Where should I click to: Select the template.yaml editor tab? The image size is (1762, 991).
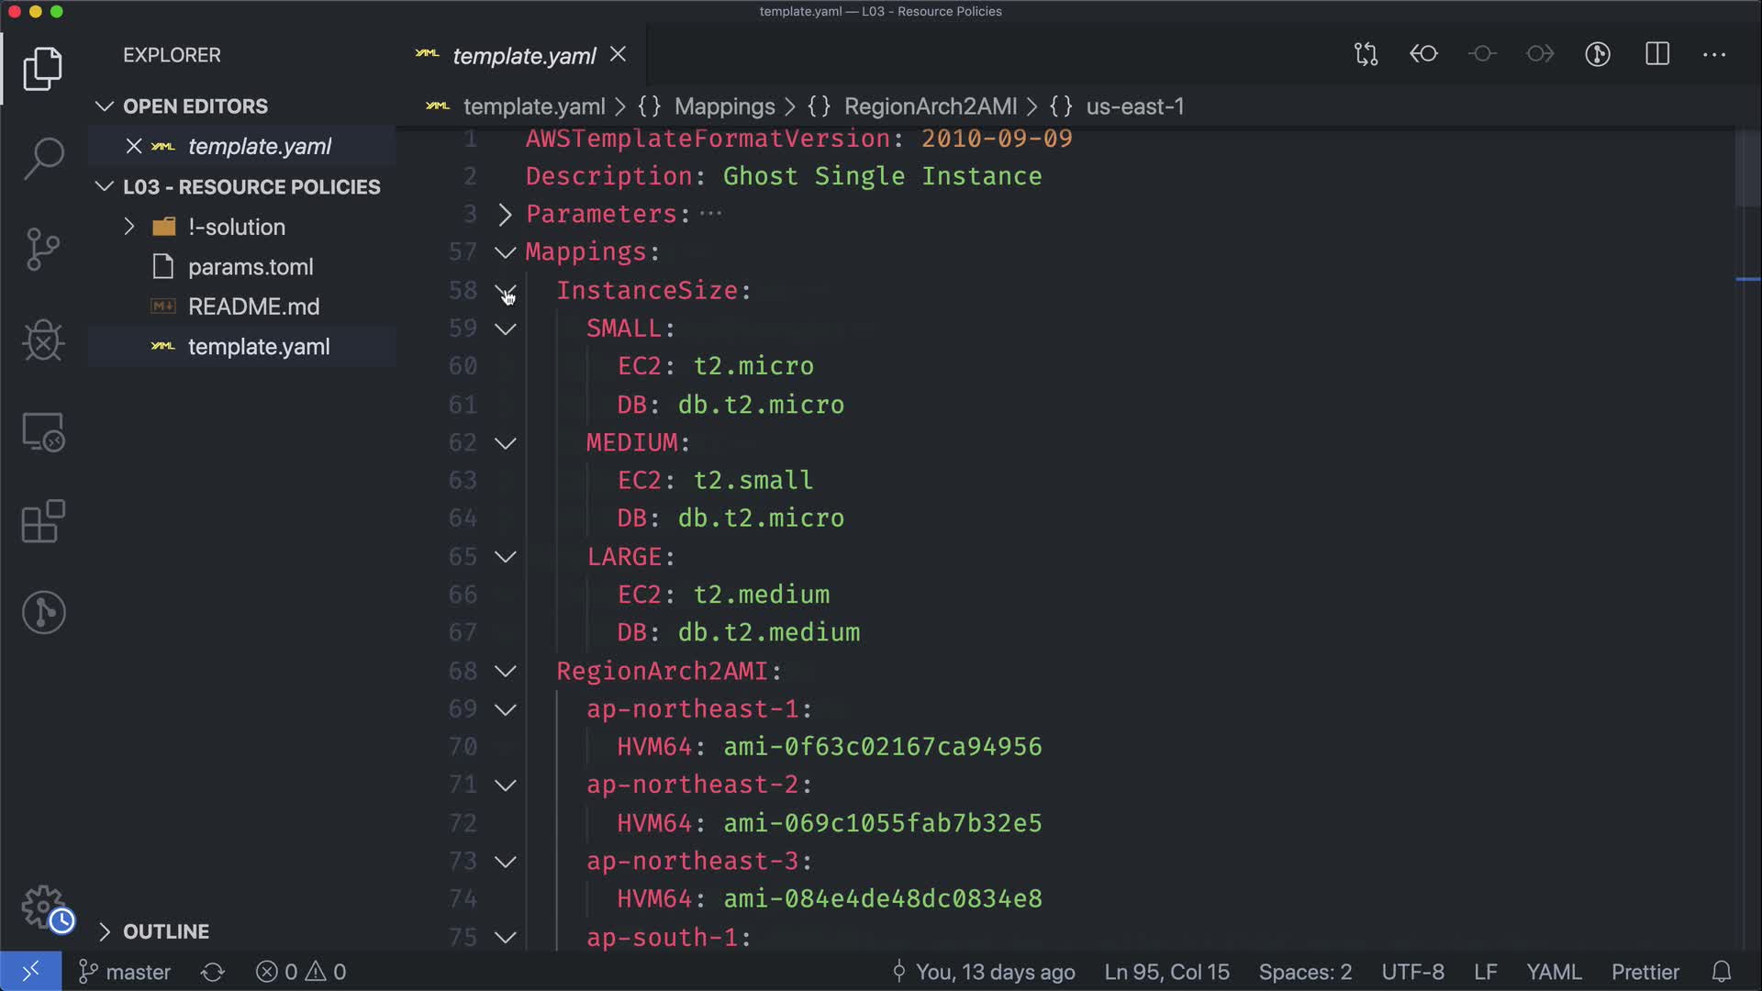pyautogui.click(x=523, y=56)
